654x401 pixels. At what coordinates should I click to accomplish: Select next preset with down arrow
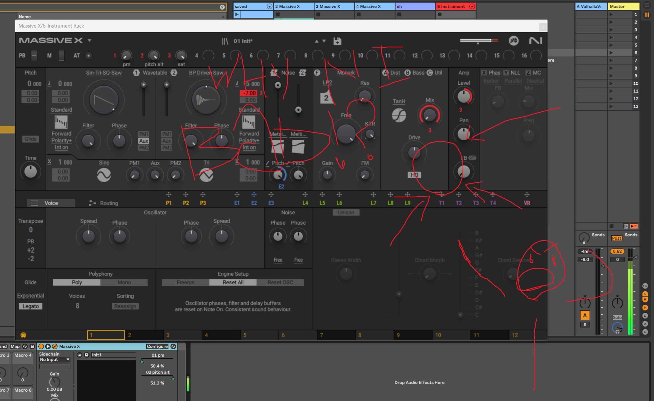point(324,41)
